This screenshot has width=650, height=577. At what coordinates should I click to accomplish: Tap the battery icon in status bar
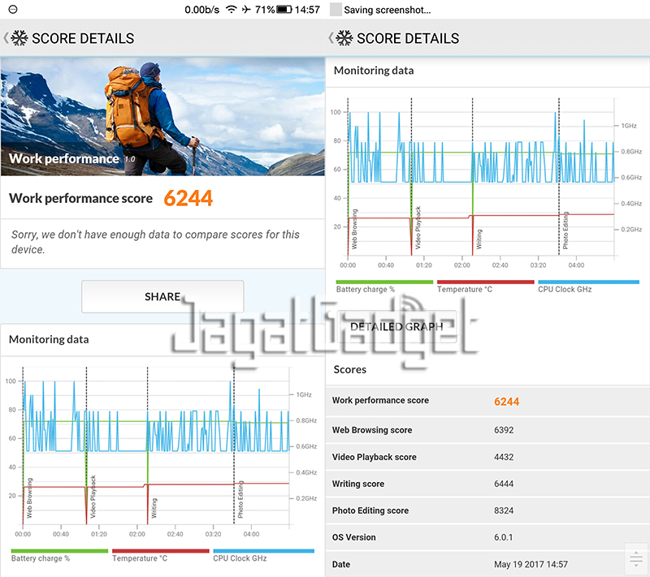click(284, 10)
